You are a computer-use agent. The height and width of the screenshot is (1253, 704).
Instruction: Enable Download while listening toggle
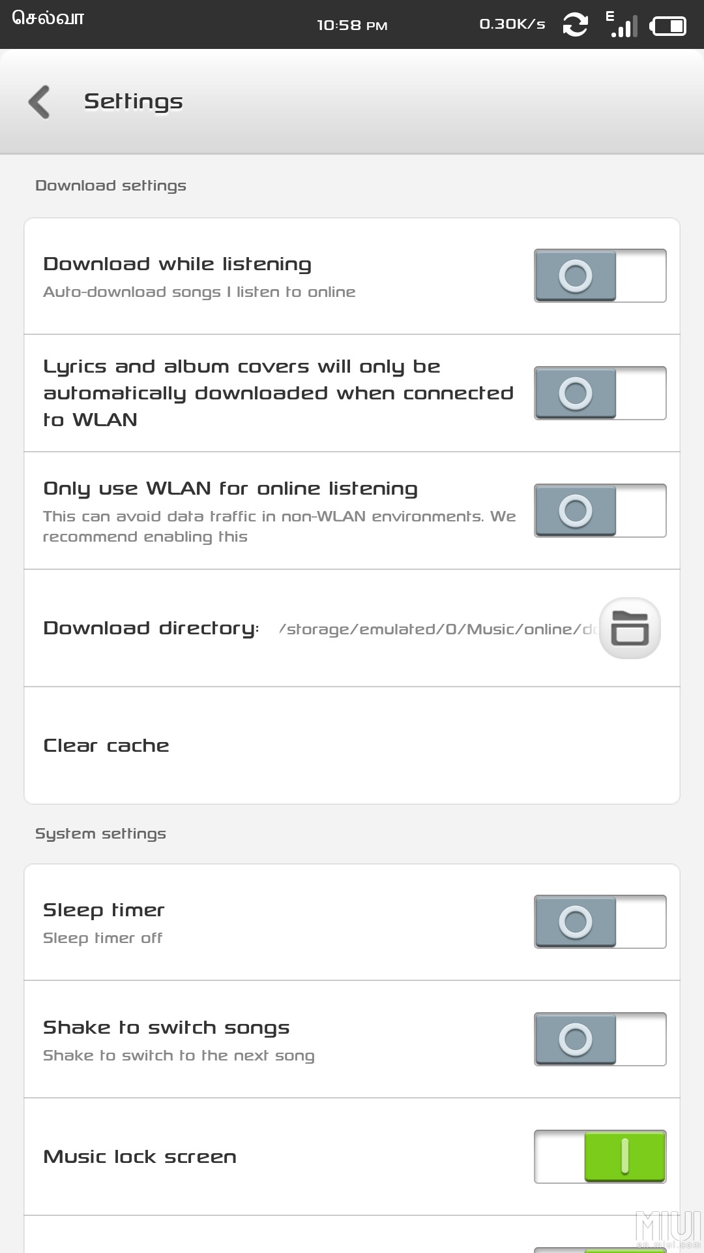coord(600,275)
